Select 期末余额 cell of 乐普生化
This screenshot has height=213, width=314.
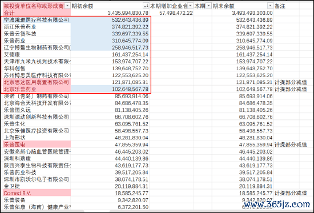243,124
